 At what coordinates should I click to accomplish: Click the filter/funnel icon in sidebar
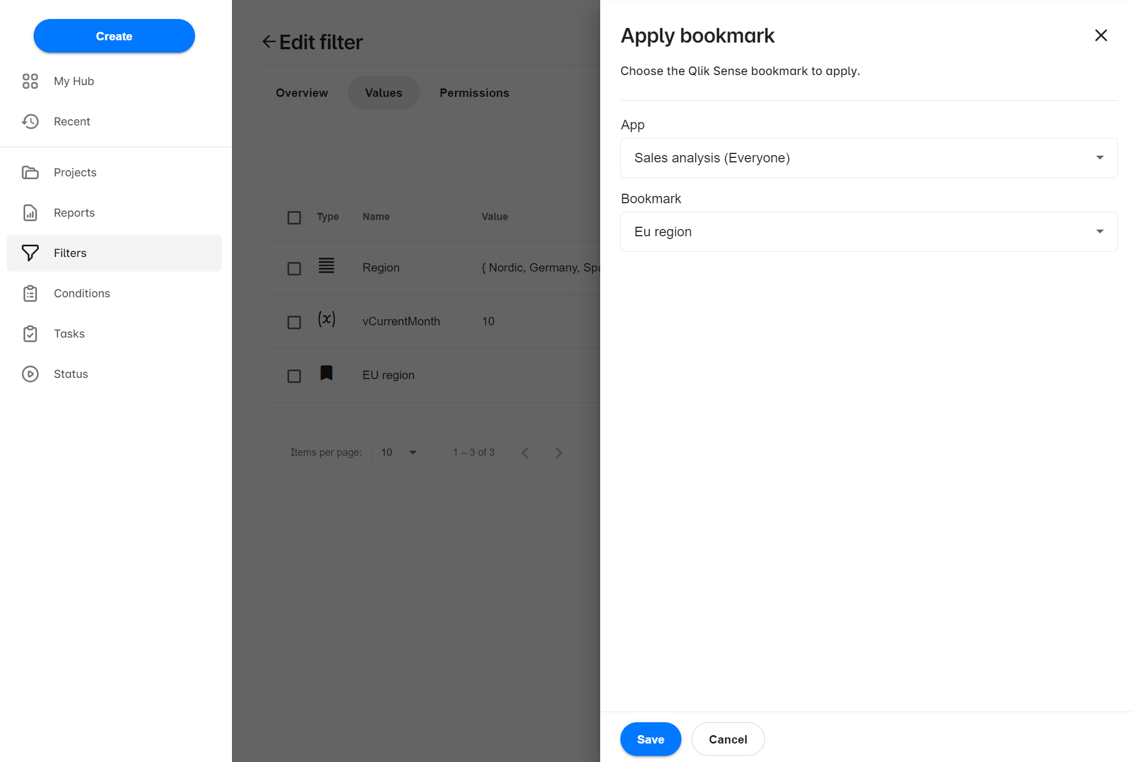[x=31, y=253]
